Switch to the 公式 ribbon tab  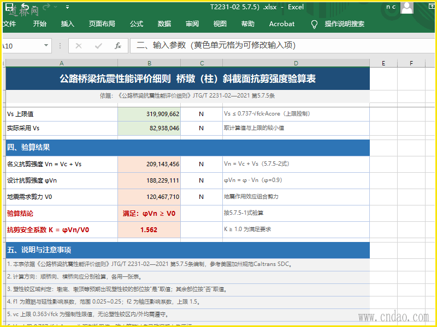(137, 24)
